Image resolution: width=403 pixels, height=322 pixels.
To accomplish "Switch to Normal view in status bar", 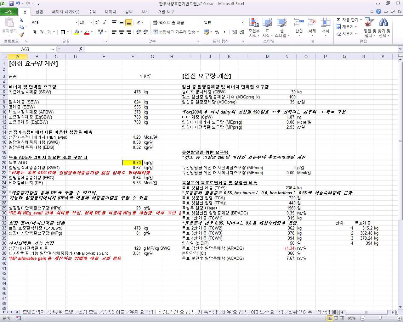I will 330,318.
